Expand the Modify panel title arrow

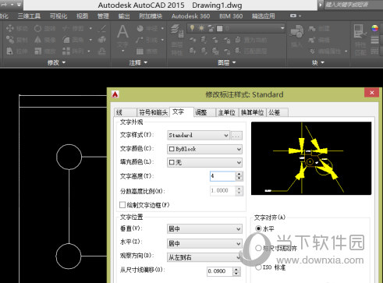(64, 62)
